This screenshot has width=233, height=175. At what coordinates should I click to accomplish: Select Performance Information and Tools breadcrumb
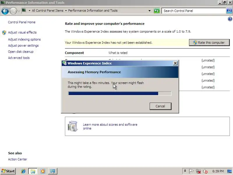click(x=93, y=10)
